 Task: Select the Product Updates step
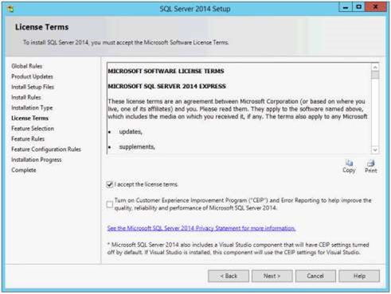tap(32, 76)
